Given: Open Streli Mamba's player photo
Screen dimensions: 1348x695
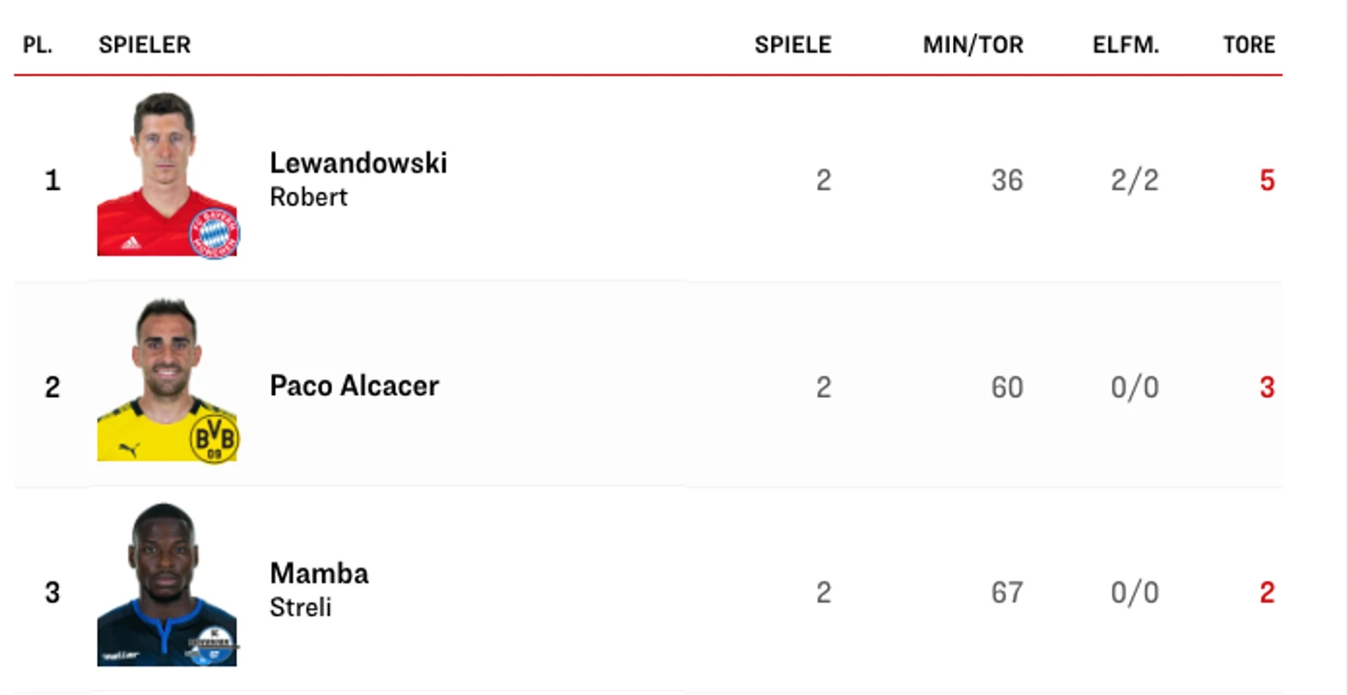Looking at the screenshot, I should [167, 585].
